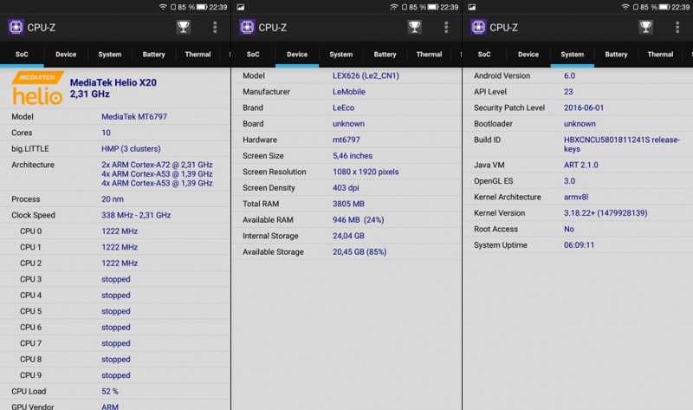Open overflow menu in middle CPU-Z panel
Viewport: 693px width, 410px height.
446,28
